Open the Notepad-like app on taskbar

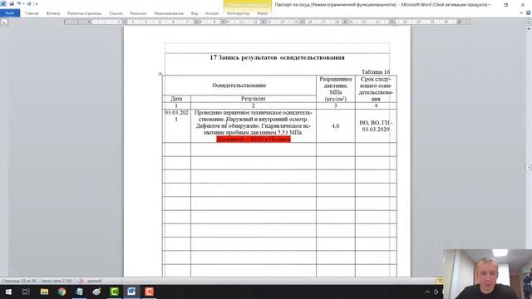pyautogui.click(x=79, y=292)
